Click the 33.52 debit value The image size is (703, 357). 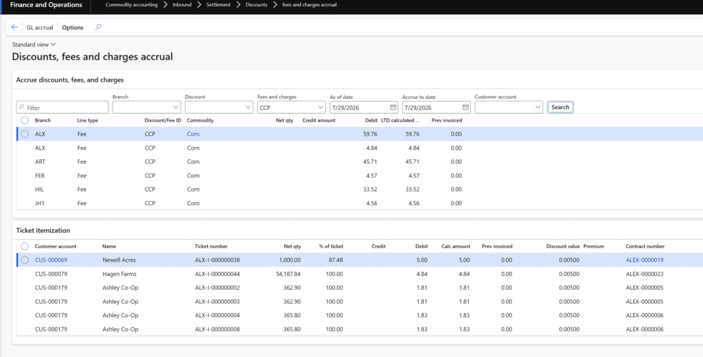(x=370, y=189)
